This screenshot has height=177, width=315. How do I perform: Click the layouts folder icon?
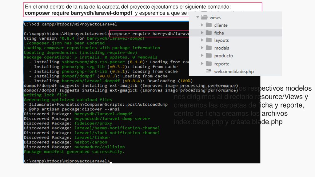click(209, 40)
